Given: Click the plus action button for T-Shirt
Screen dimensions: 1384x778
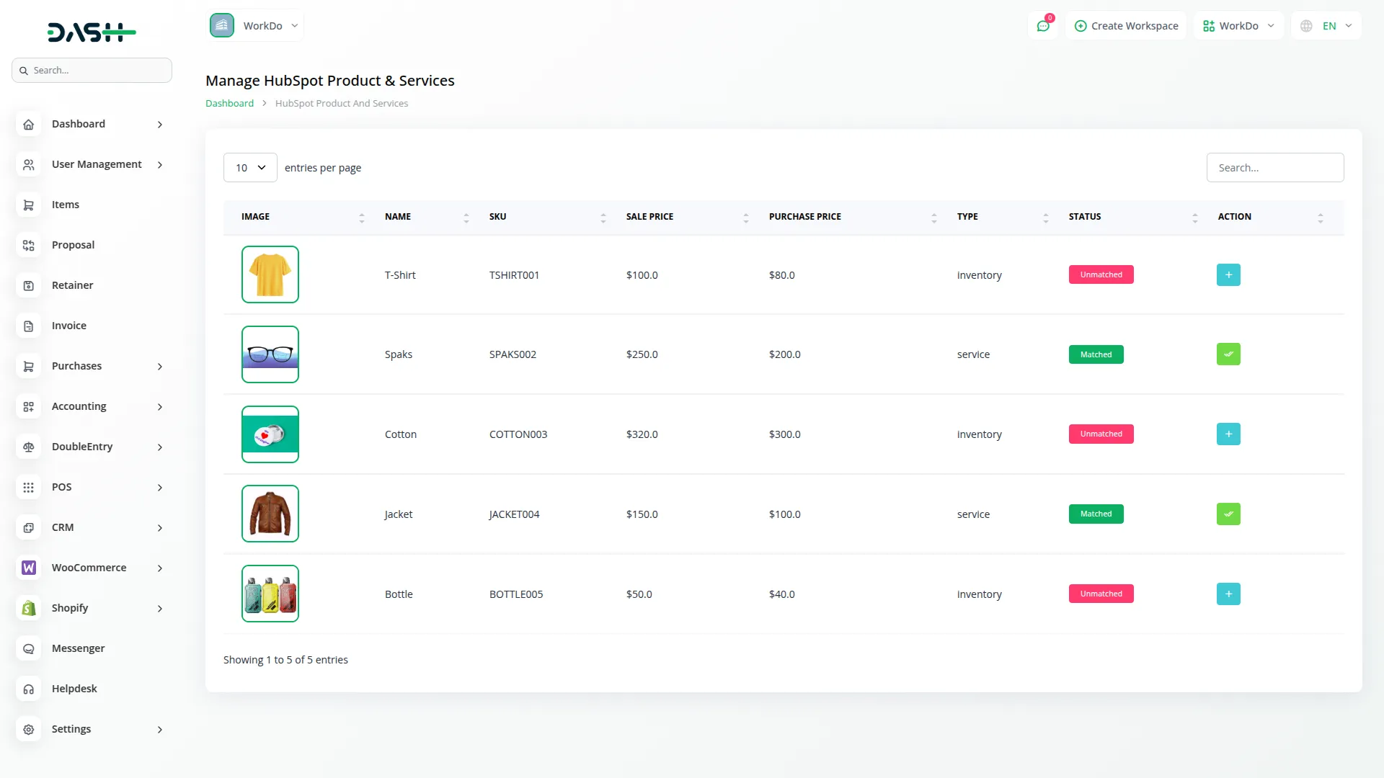Looking at the screenshot, I should (1228, 274).
